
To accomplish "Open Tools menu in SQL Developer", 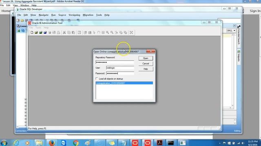I will [x=99, y=15].
